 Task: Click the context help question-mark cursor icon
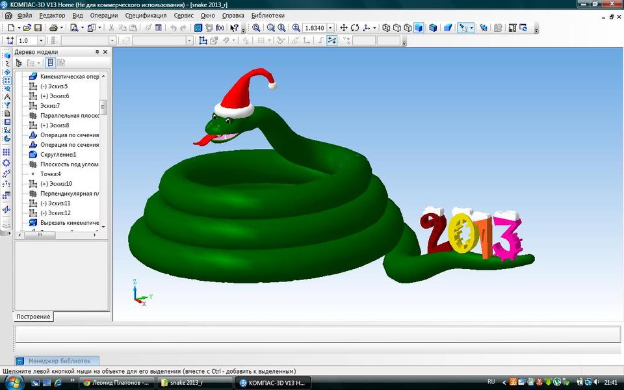coord(233,28)
